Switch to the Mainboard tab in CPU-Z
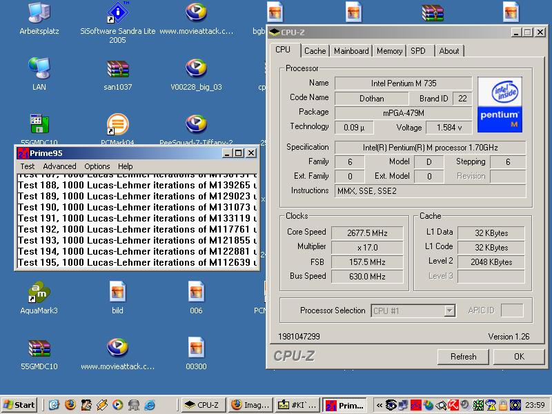This screenshot has width=552, height=414. [351, 51]
